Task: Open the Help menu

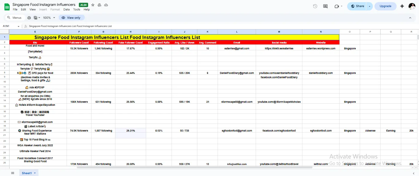Action: point(87,10)
